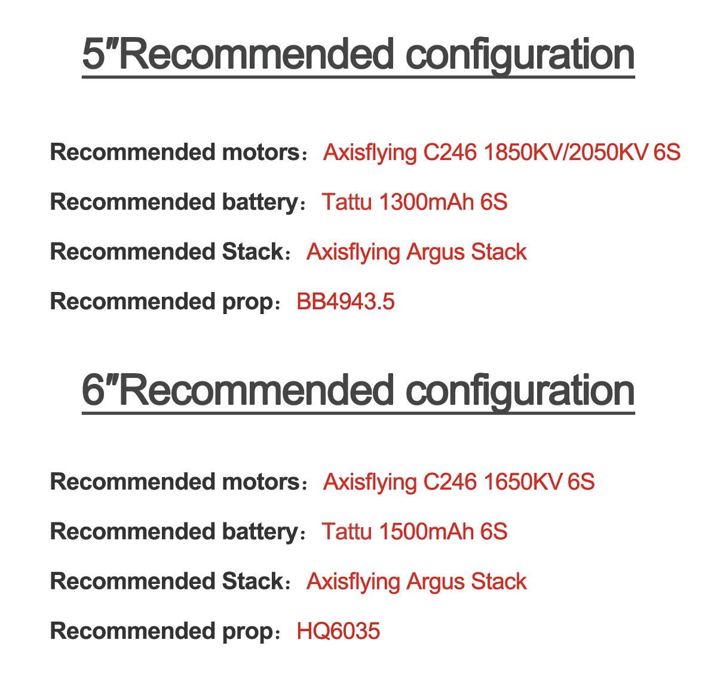The width and height of the screenshot is (705, 695).
Task: Select Axisflying C246 1850KV/2050KV 6S motor text
Action: point(502,153)
